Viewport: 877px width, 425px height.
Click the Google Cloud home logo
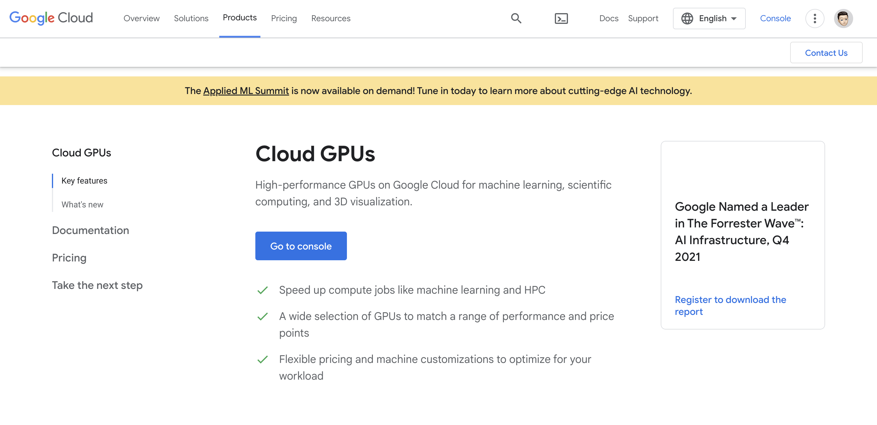51,18
